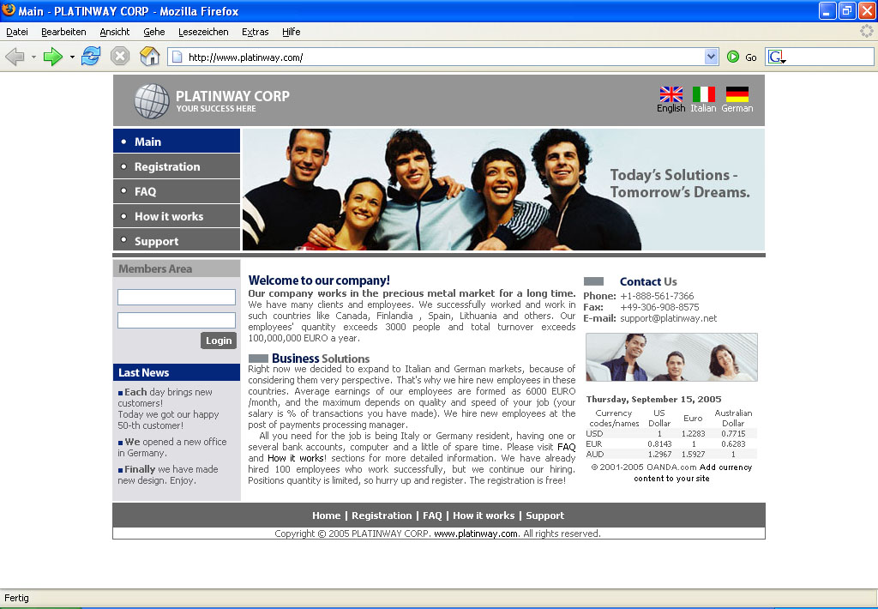The height and width of the screenshot is (609, 878).
Task: Open the Lesezeichen menu
Action: (203, 32)
